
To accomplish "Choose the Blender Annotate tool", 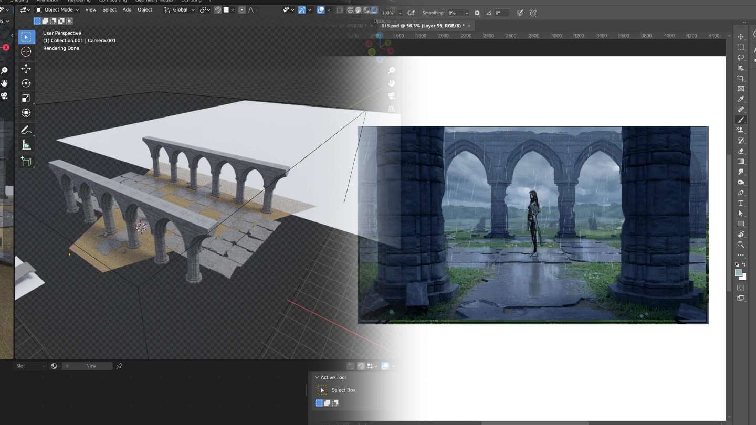I will pos(26,130).
